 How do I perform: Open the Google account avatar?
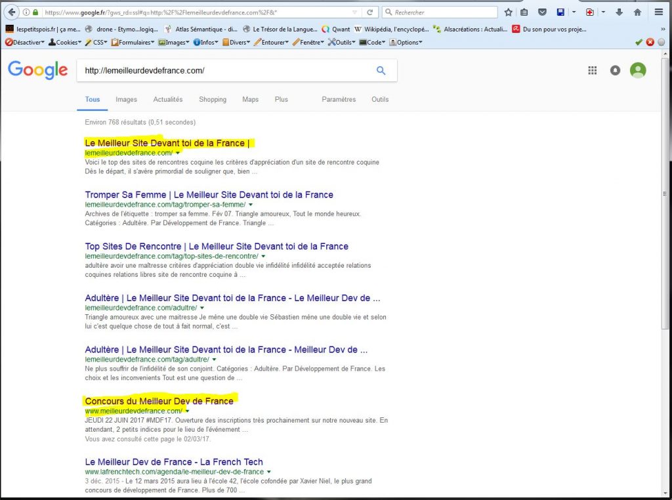pyautogui.click(x=638, y=71)
